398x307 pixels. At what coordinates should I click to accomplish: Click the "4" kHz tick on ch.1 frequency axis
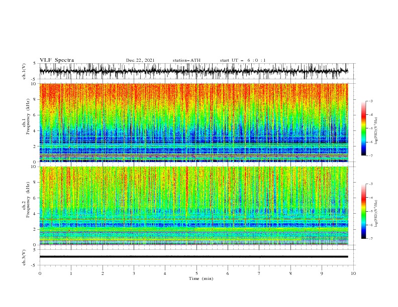35,131
